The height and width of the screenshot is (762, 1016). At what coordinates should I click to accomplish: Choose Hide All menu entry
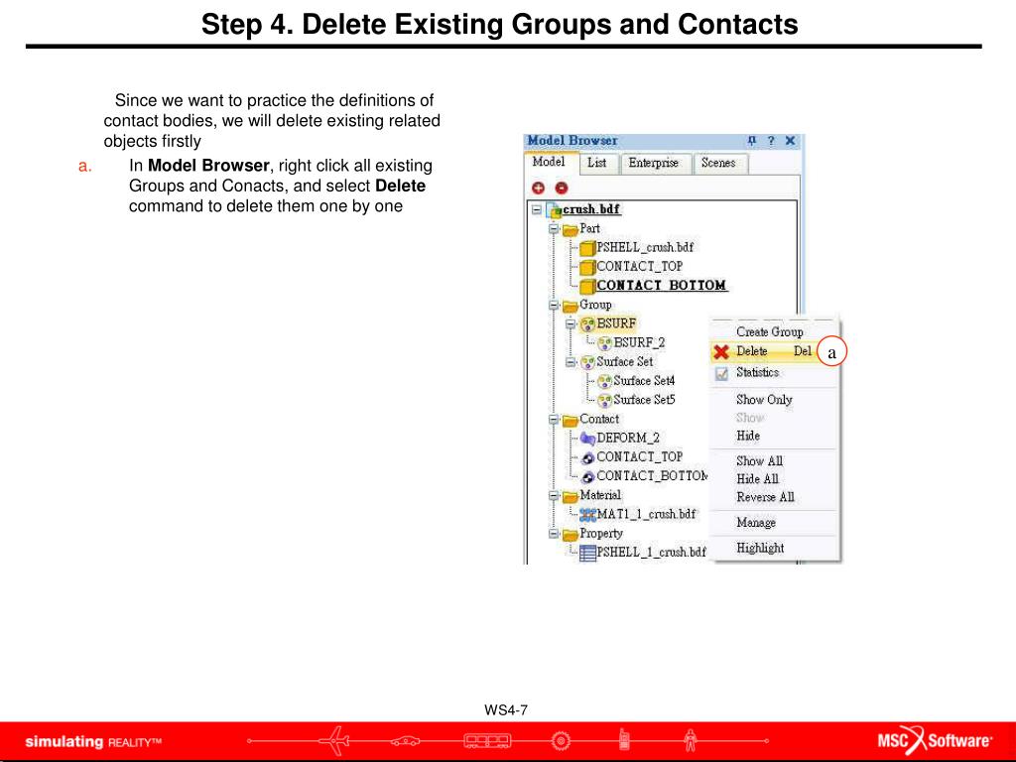[x=757, y=479]
